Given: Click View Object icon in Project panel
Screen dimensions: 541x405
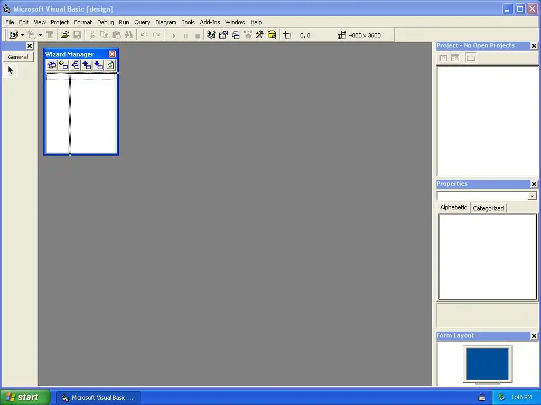Looking at the screenshot, I should pos(455,58).
